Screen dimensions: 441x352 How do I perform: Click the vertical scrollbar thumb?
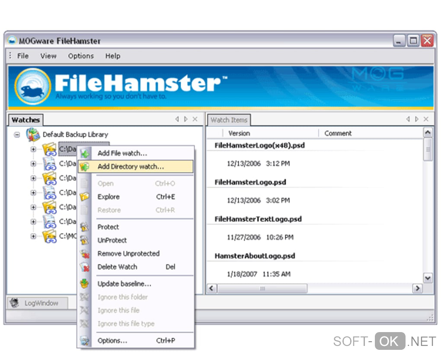point(428,149)
